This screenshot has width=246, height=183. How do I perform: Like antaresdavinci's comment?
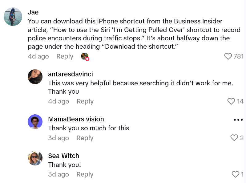pyautogui.click(x=231, y=101)
